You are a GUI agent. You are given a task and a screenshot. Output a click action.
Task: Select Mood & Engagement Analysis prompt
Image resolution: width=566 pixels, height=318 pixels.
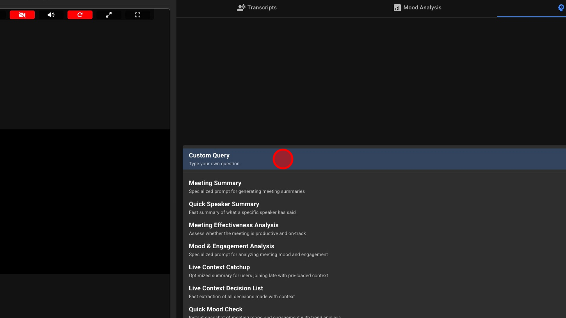tap(231, 250)
